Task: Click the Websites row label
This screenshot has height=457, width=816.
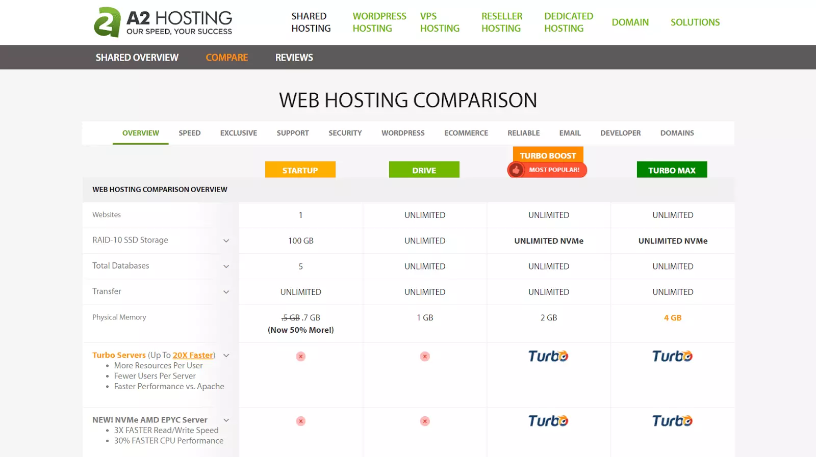Action: pyautogui.click(x=107, y=215)
